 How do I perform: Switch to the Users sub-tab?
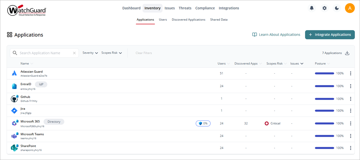click(163, 20)
